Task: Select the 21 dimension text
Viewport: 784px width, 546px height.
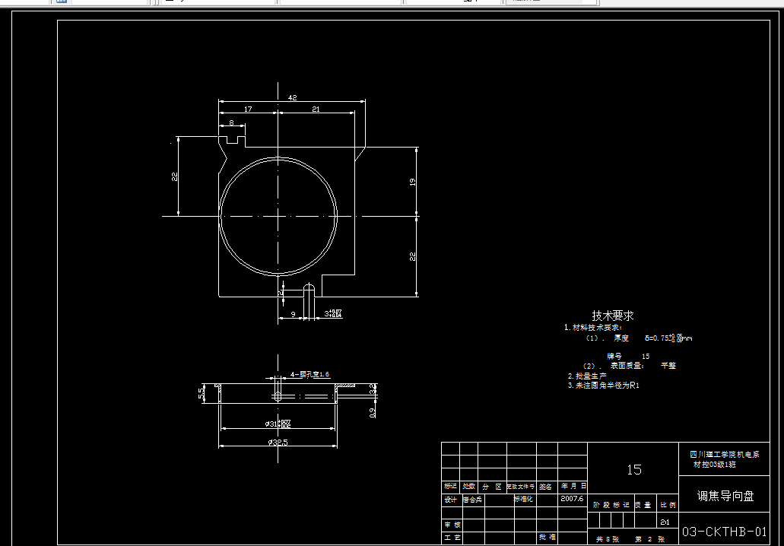Action: pos(316,109)
